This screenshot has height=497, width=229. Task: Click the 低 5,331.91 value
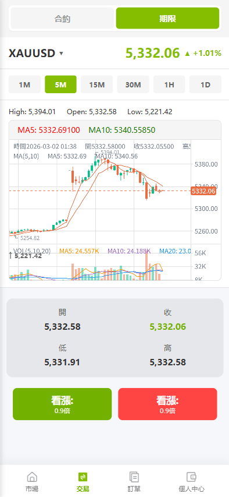point(62,362)
